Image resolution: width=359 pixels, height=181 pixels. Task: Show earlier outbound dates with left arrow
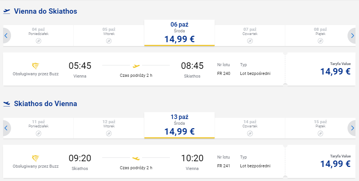point(6,36)
